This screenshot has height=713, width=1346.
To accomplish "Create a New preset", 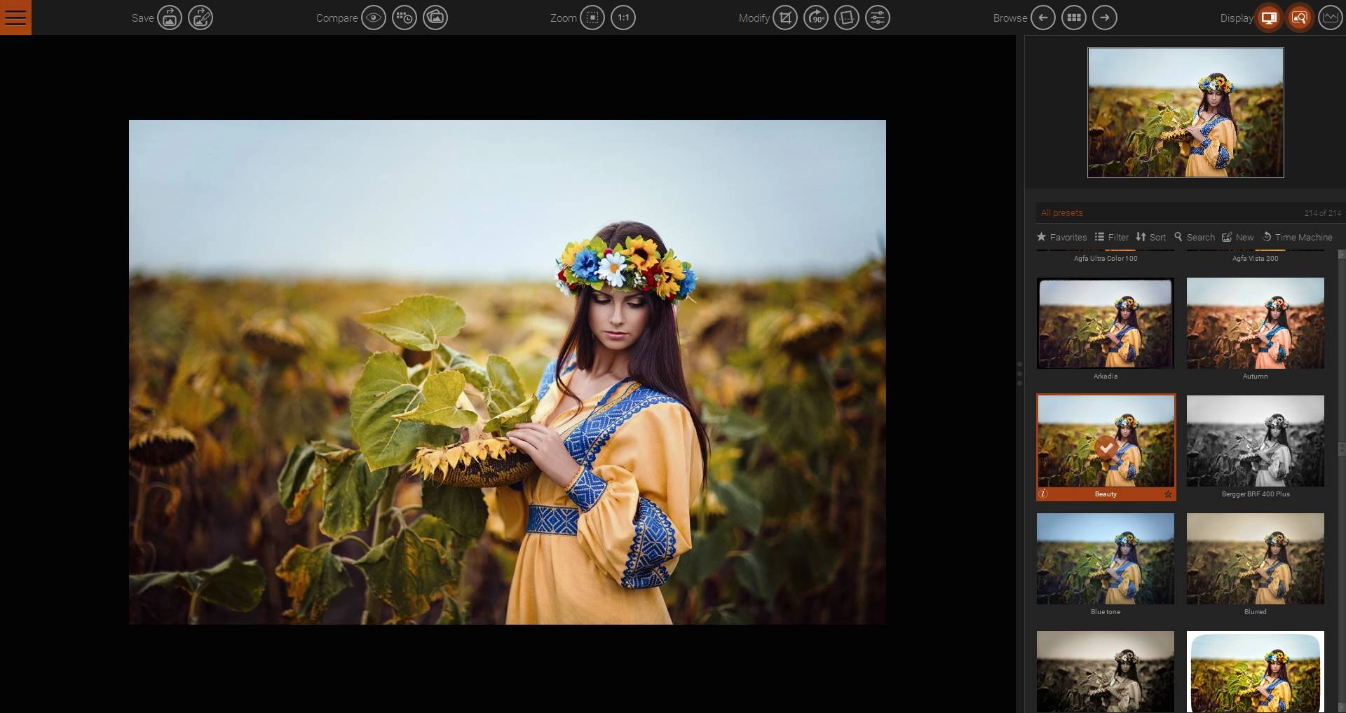I will click(1238, 237).
